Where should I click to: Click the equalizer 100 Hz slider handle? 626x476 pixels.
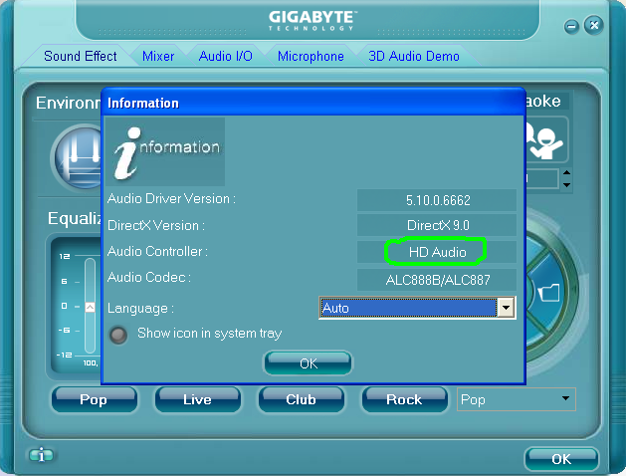(90, 307)
